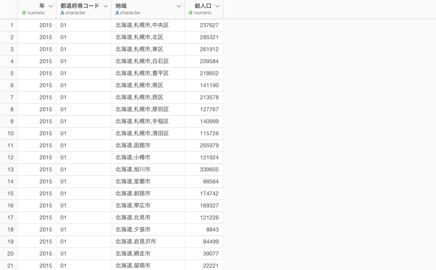This screenshot has height=270, width=436.
Task: Click cell 北海道,札幌市,南区
Action: coord(148,85)
